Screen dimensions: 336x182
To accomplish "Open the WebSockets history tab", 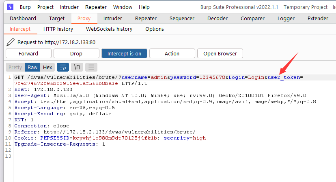I will pyautogui.click(x=109, y=29).
